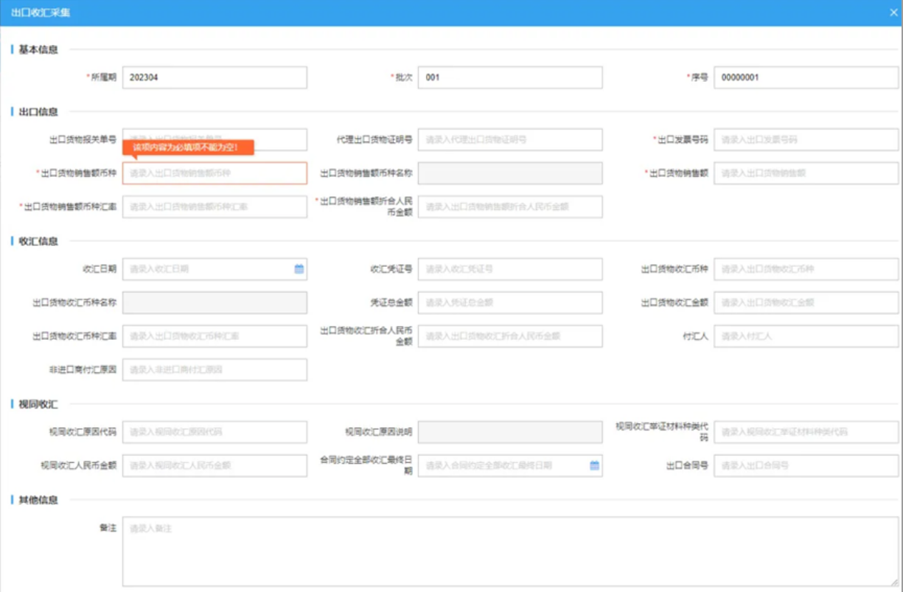Viewport: 903px width, 592px height.
Task: Focus the 出口货物销售额币种汇率 input
Action: [x=214, y=207]
